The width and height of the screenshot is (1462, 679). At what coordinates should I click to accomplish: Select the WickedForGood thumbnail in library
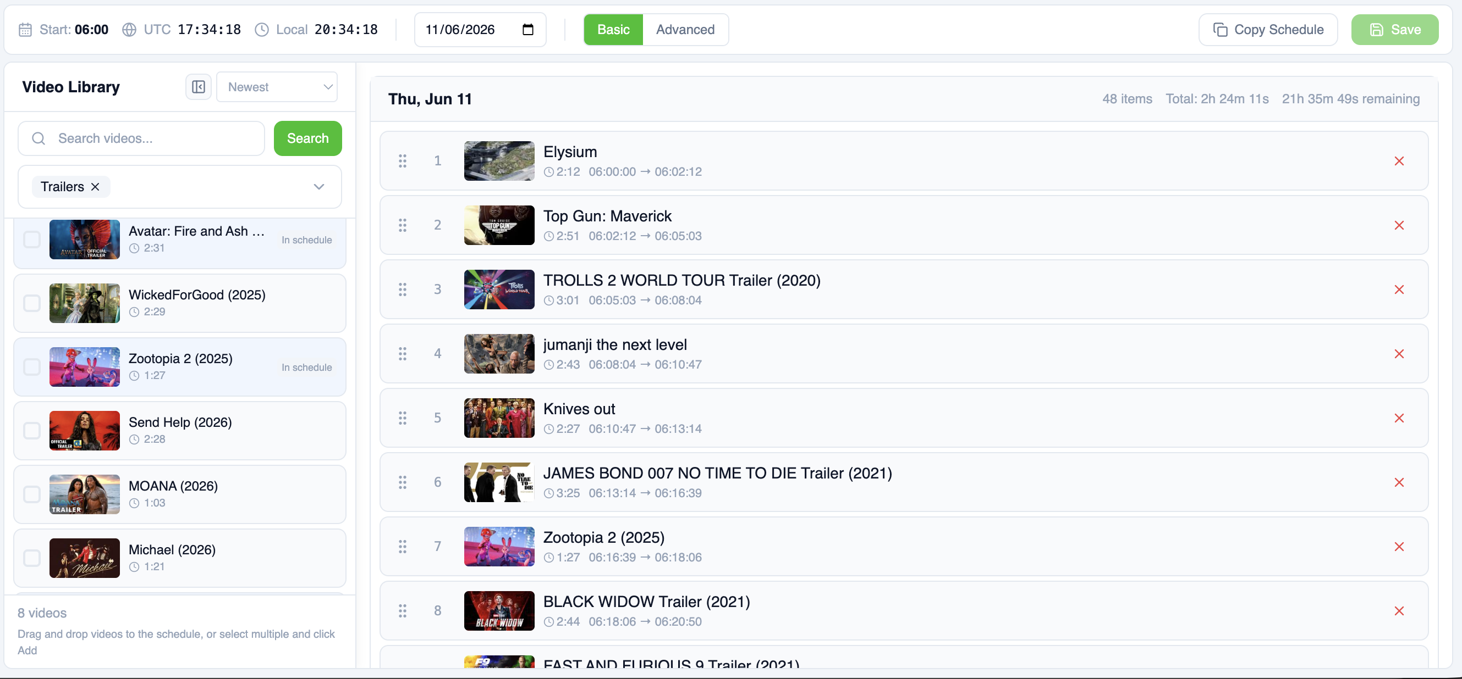tap(85, 303)
